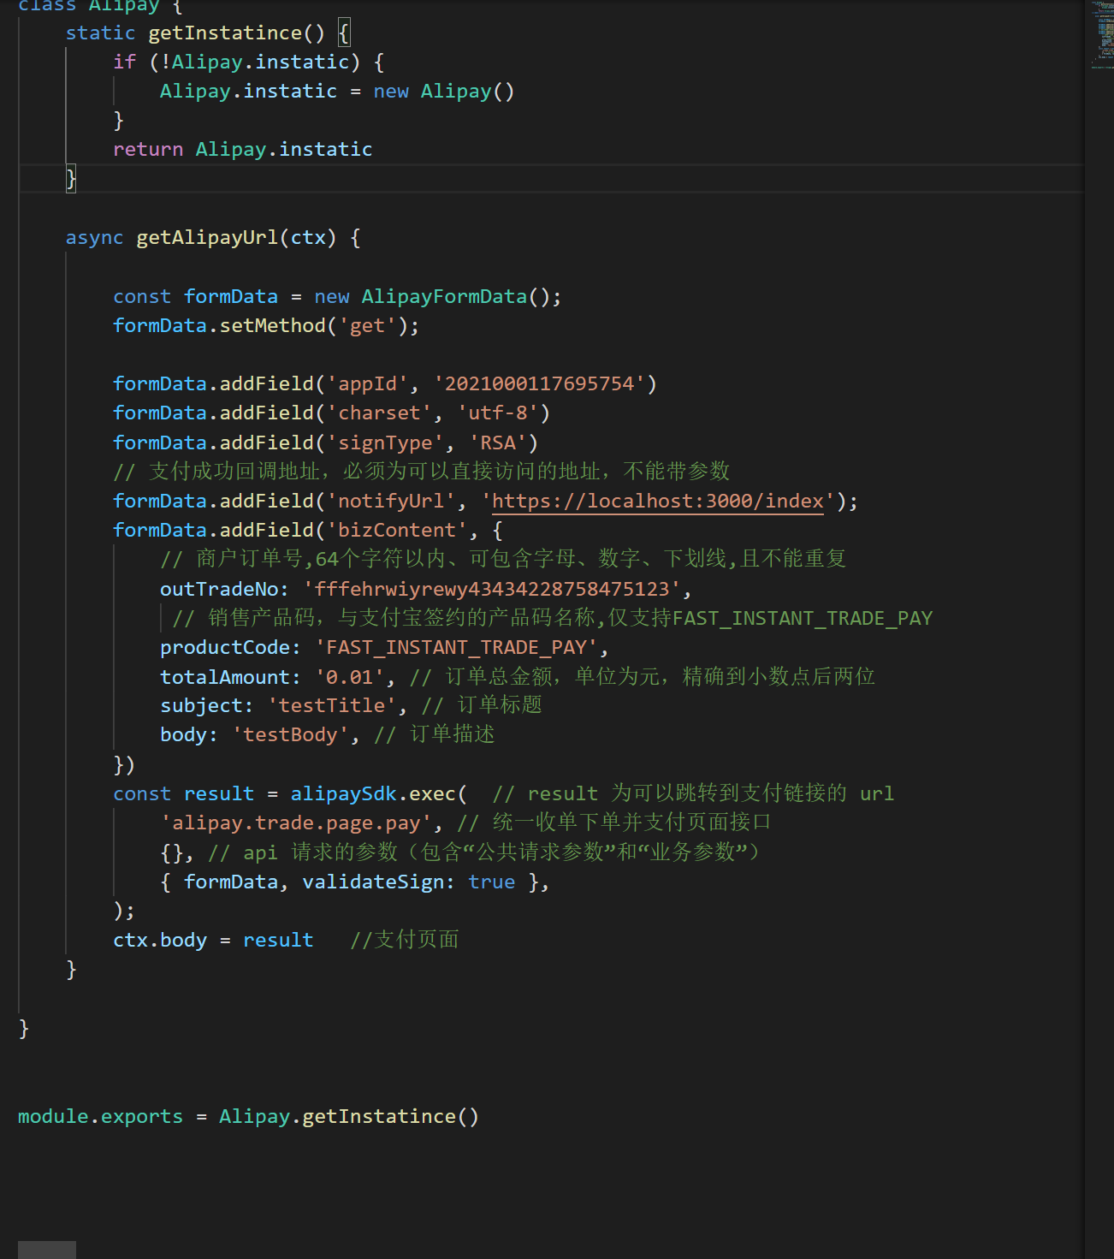
Task: Click the 'testBody' string
Action: pos(290,734)
